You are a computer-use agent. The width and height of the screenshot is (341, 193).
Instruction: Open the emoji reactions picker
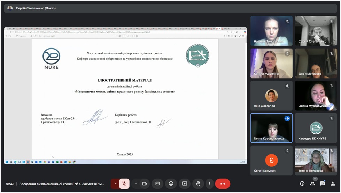[171, 184]
